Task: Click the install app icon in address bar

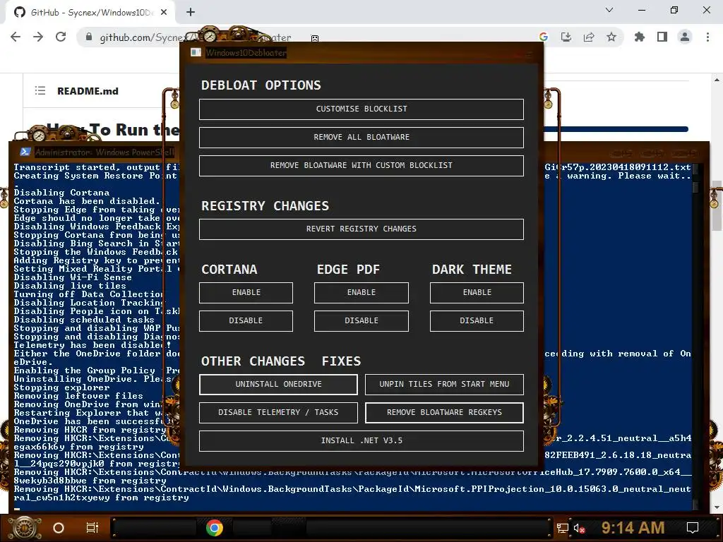Action: coord(566,37)
